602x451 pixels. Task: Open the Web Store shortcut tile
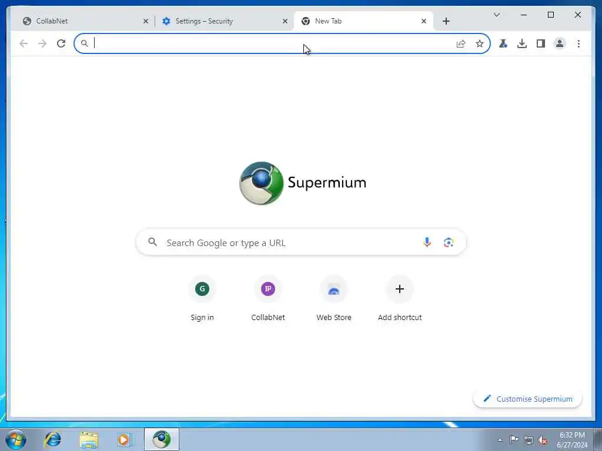pyautogui.click(x=334, y=298)
